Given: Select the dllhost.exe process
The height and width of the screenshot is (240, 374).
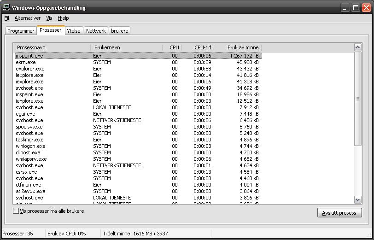Looking at the screenshot, I should pyautogui.click(x=138, y=152).
